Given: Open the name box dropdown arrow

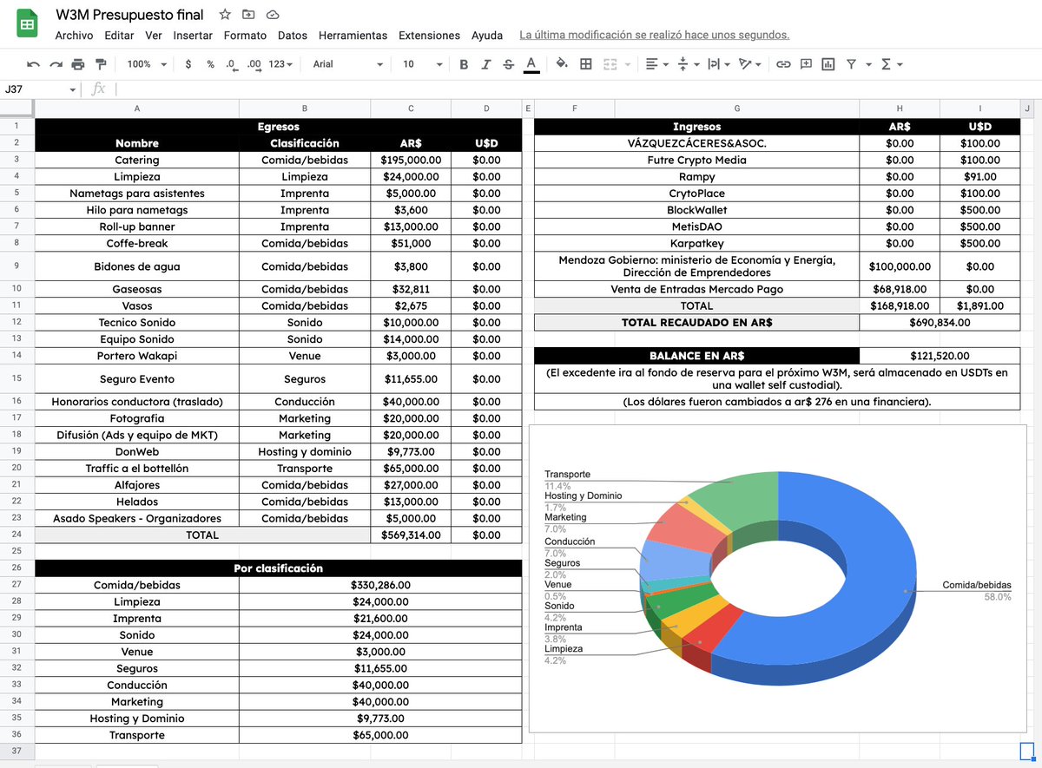Looking at the screenshot, I should 73,89.
